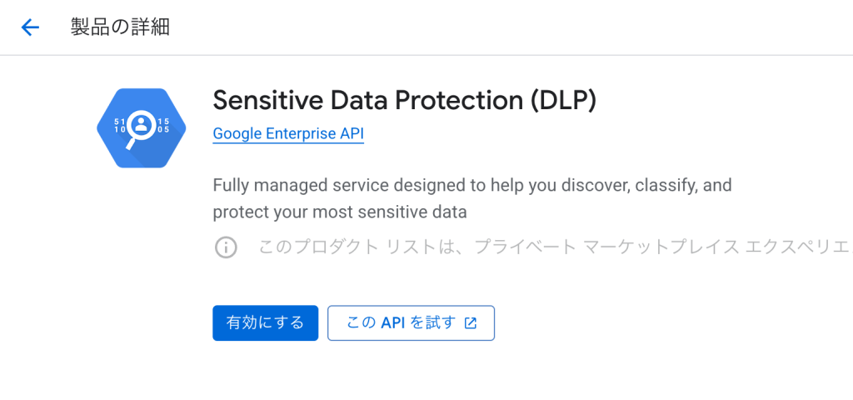Click the Sensitive Data Protection hexagon logo

(x=142, y=127)
